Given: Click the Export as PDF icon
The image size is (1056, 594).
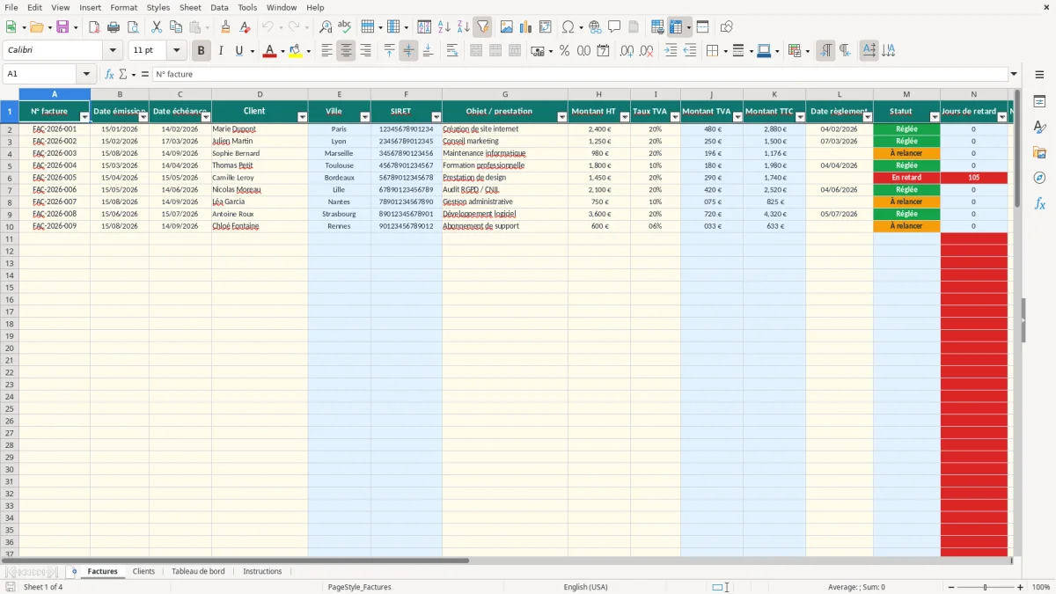Looking at the screenshot, I should coord(94,27).
